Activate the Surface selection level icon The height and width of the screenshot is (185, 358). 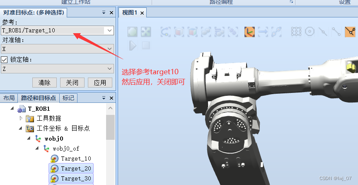pos(179,32)
